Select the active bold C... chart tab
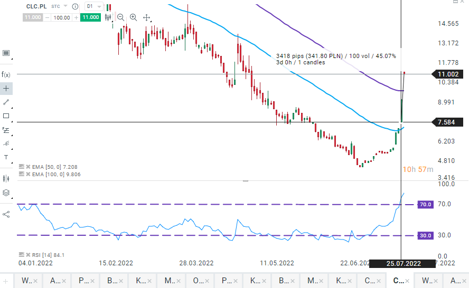The height and width of the screenshot is (288, 469). [x=400, y=281]
